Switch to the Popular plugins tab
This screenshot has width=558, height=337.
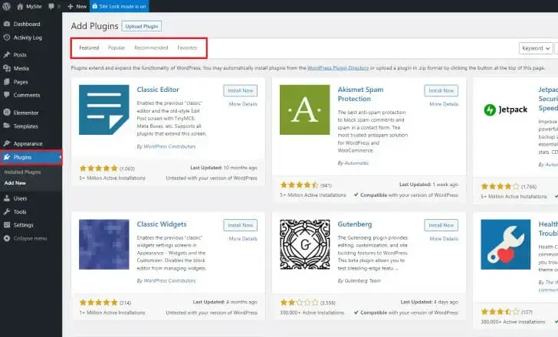click(117, 47)
